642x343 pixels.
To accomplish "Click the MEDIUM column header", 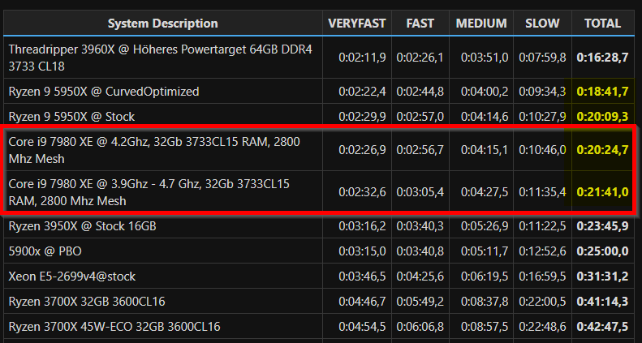I will [481, 24].
